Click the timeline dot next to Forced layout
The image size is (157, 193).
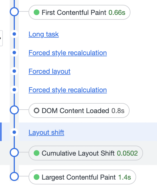tap(14, 71)
